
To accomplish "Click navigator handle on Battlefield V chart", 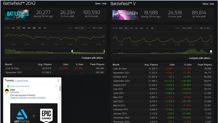I will [x=211, y=52].
